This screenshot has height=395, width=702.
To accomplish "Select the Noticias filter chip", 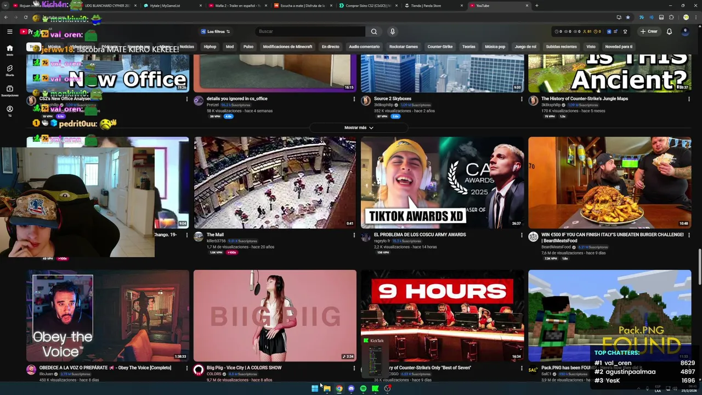I will click(x=187, y=47).
